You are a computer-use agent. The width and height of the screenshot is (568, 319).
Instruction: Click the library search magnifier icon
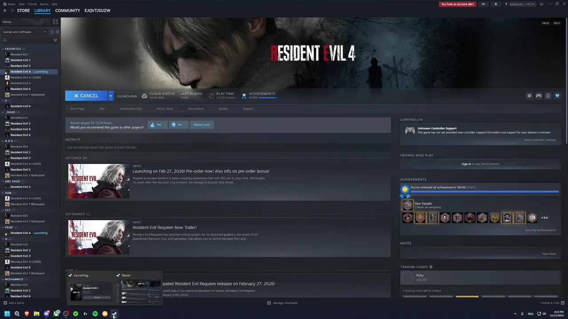[x=5, y=40]
